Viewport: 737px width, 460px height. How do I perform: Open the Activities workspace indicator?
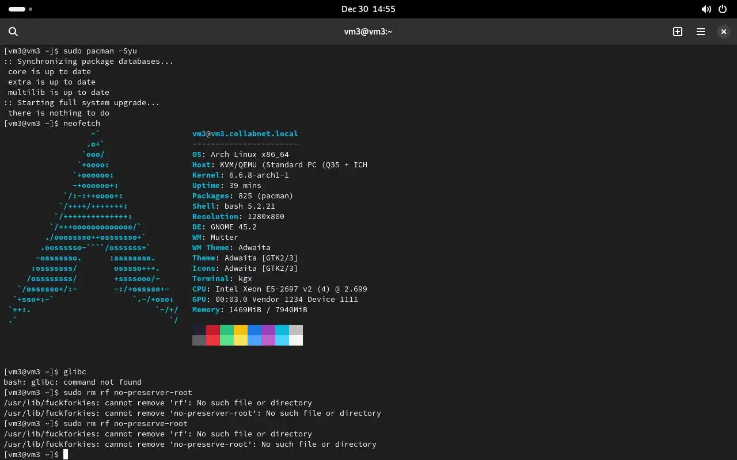click(21, 9)
